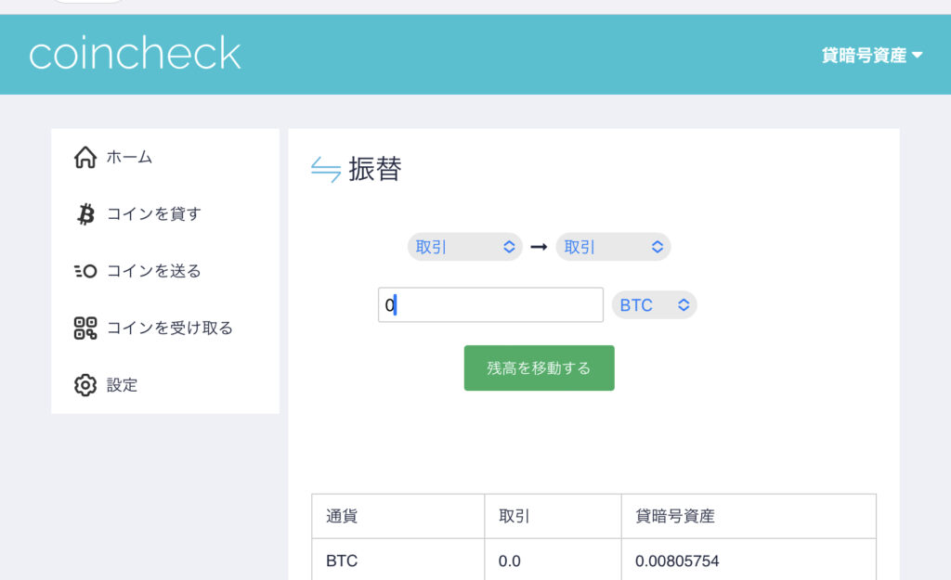Select コインを貸す from the sidebar
This screenshot has width=951, height=580.
[153, 214]
